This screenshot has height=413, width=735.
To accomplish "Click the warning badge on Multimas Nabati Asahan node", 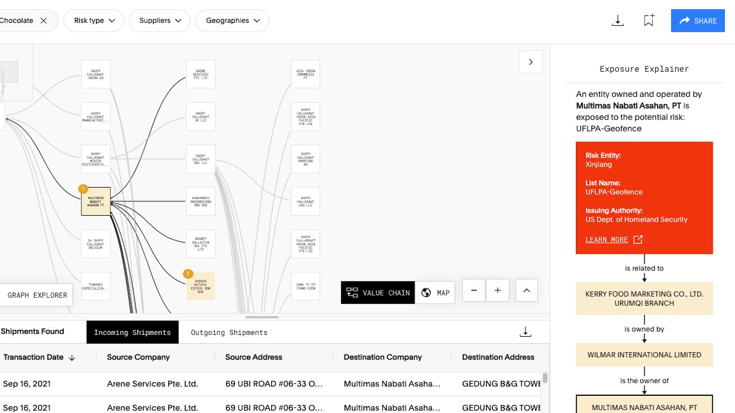I will coord(83,189).
